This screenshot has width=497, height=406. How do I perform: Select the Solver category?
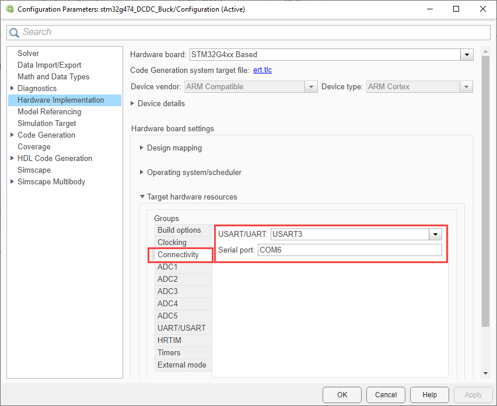click(28, 54)
